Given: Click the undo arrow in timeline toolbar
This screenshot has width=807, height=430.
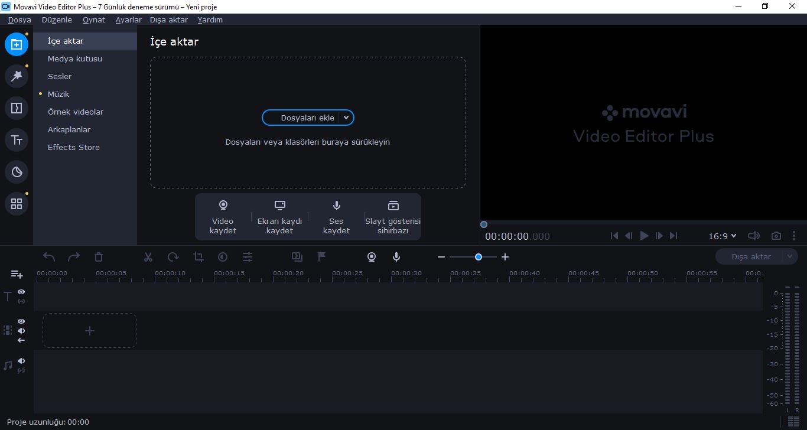Looking at the screenshot, I should (x=49, y=257).
